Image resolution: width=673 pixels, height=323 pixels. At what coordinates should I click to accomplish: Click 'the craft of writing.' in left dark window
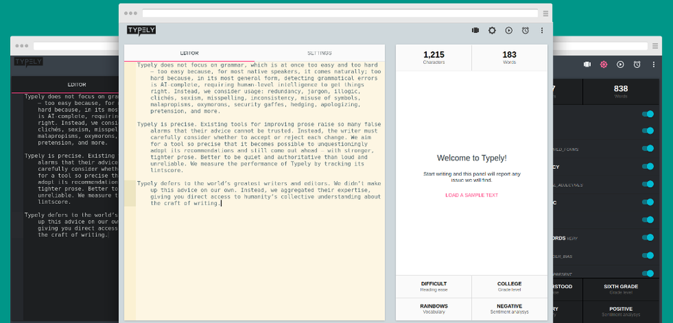pyautogui.click(x=72, y=235)
